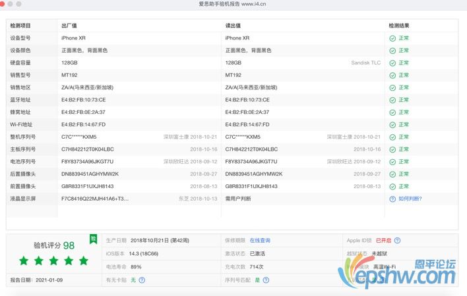Screen dimensions: 467x296
Task: Click the green check icon in 蜂窝地址 row
Action: (392, 112)
